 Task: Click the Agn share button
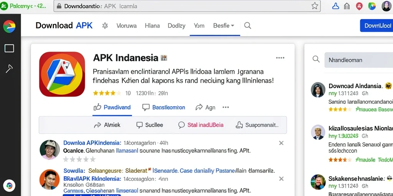[205, 108]
